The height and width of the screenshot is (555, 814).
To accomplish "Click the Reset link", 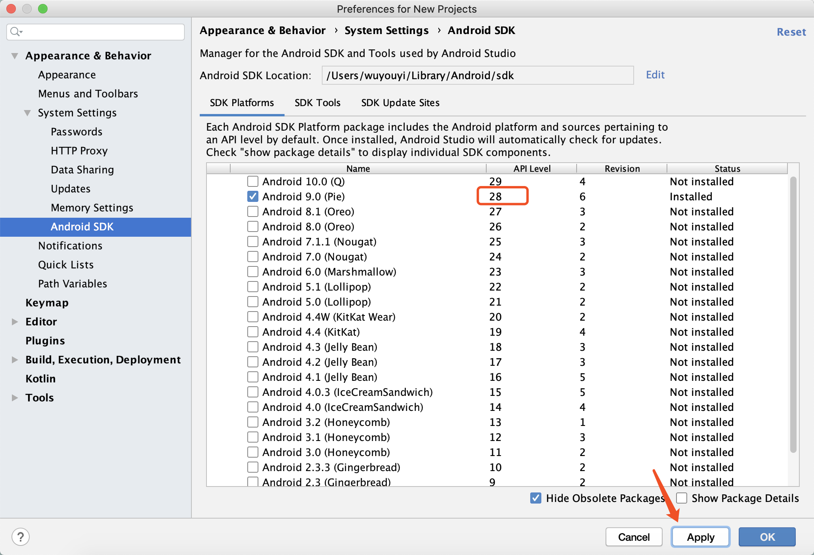I will tap(791, 32).
